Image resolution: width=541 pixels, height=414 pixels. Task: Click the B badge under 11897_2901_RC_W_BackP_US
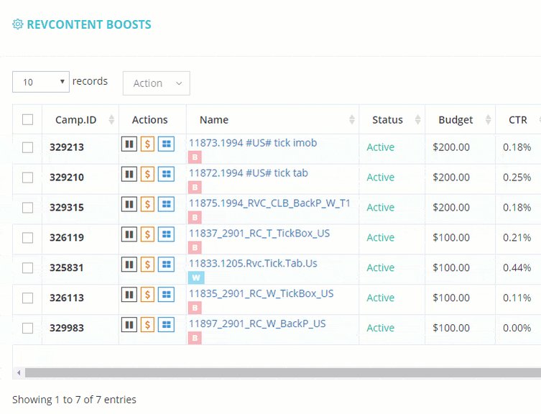click(195, 338)
